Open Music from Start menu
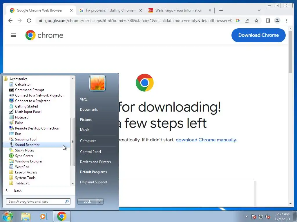297x222 pixels. coord(84,130)
